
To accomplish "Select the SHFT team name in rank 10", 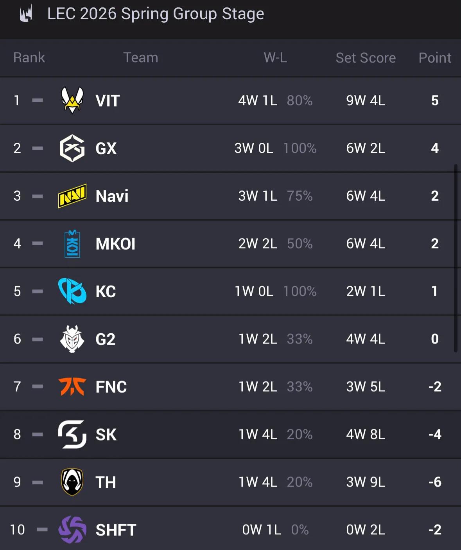I will (116, 530).
